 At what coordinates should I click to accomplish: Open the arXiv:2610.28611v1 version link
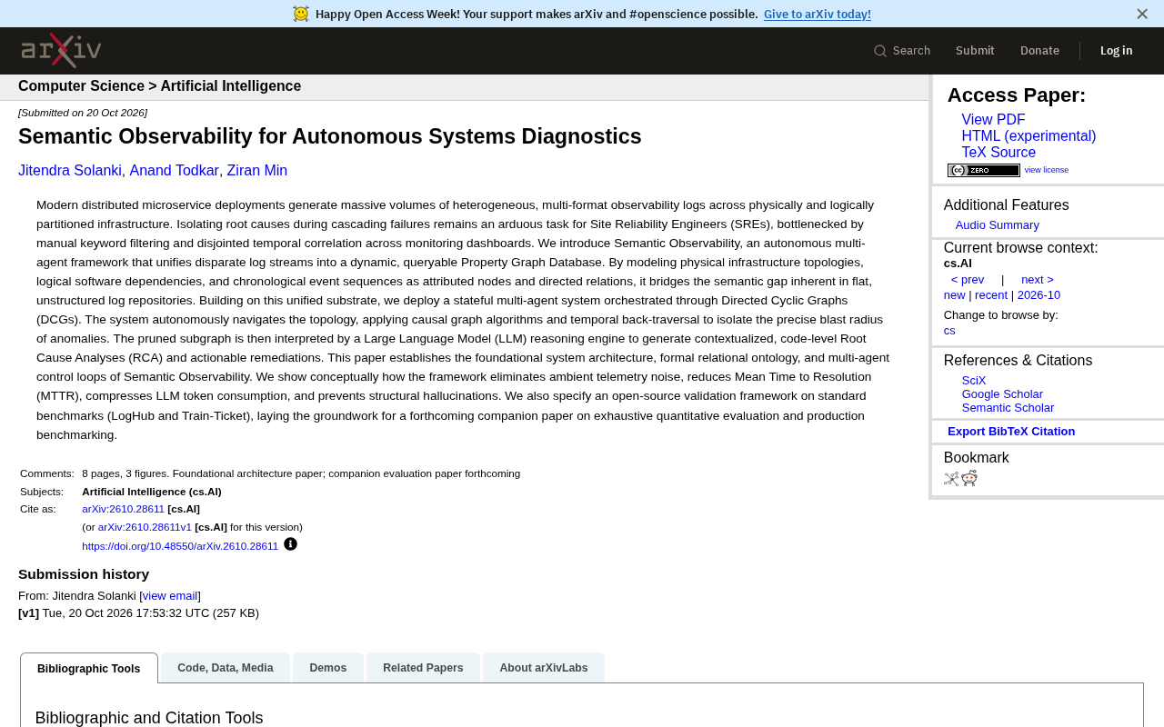145,527
